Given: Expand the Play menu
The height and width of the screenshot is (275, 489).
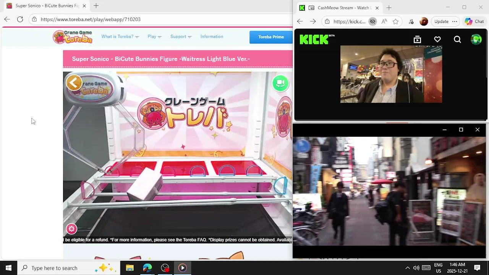Looking at the screenshot, I should click(x=154, y=37).
